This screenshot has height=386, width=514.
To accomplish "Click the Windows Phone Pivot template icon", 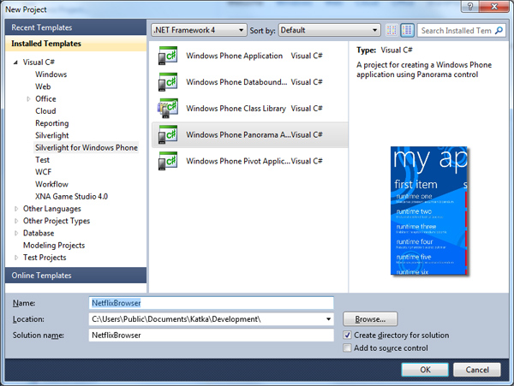I will [168, 161].
